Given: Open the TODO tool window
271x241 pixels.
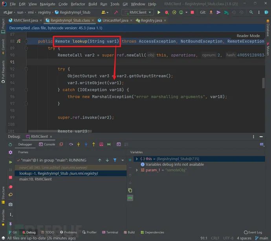Looking at the screenshot, I should 48,232.
